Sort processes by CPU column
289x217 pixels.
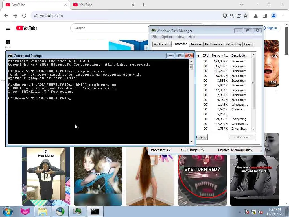click(x=205, y=55)
